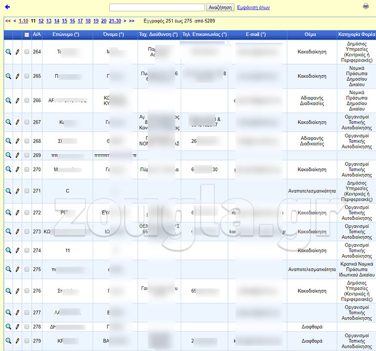Edit record 279 with the pencil icon
This screenshot has height=351, width=376.
[x=18, y=341]
